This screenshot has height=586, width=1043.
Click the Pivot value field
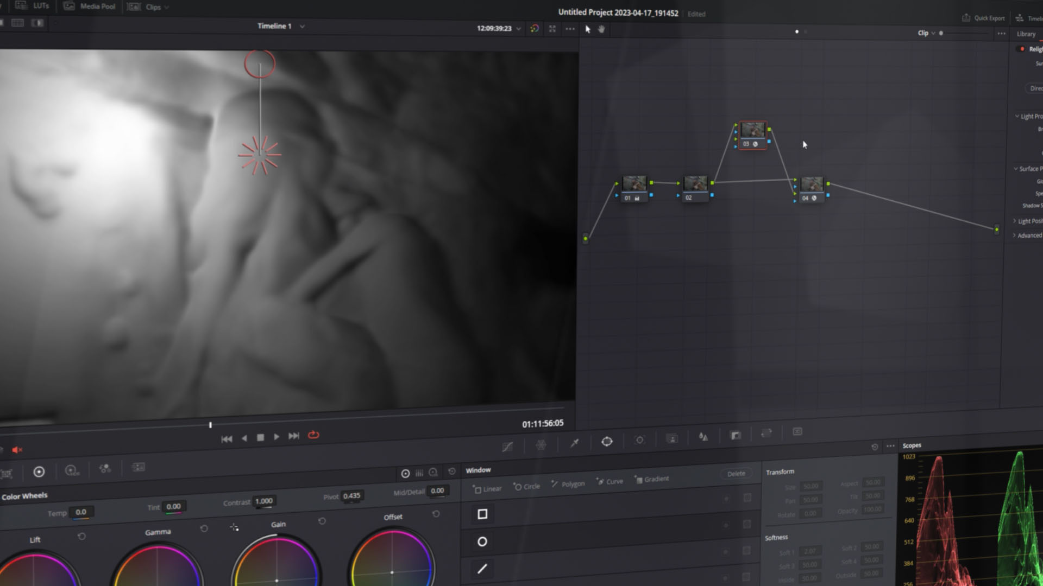[x=352, y=496]
